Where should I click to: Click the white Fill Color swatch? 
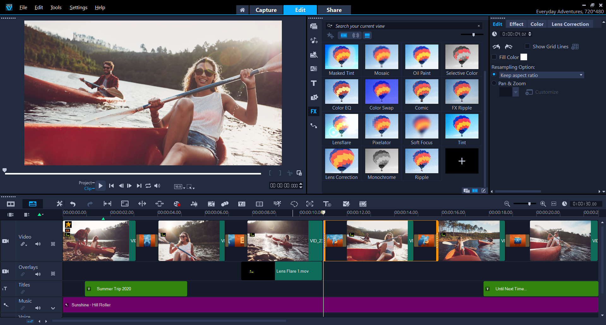point(524,57)
